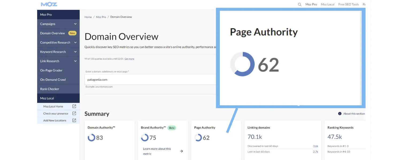Expand the Link Research menu
The width and height of the screenshot is (401, 160).
click(x=76, y=61)
